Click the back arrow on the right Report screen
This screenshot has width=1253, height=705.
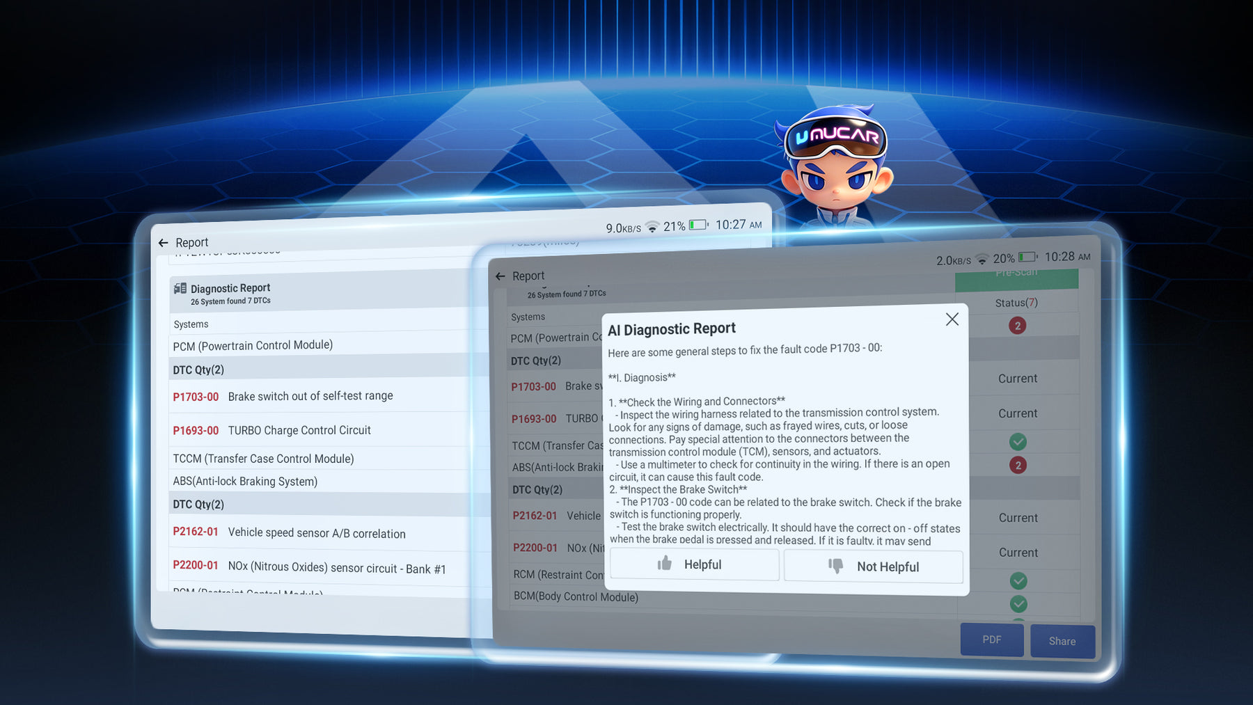point(500,276)
